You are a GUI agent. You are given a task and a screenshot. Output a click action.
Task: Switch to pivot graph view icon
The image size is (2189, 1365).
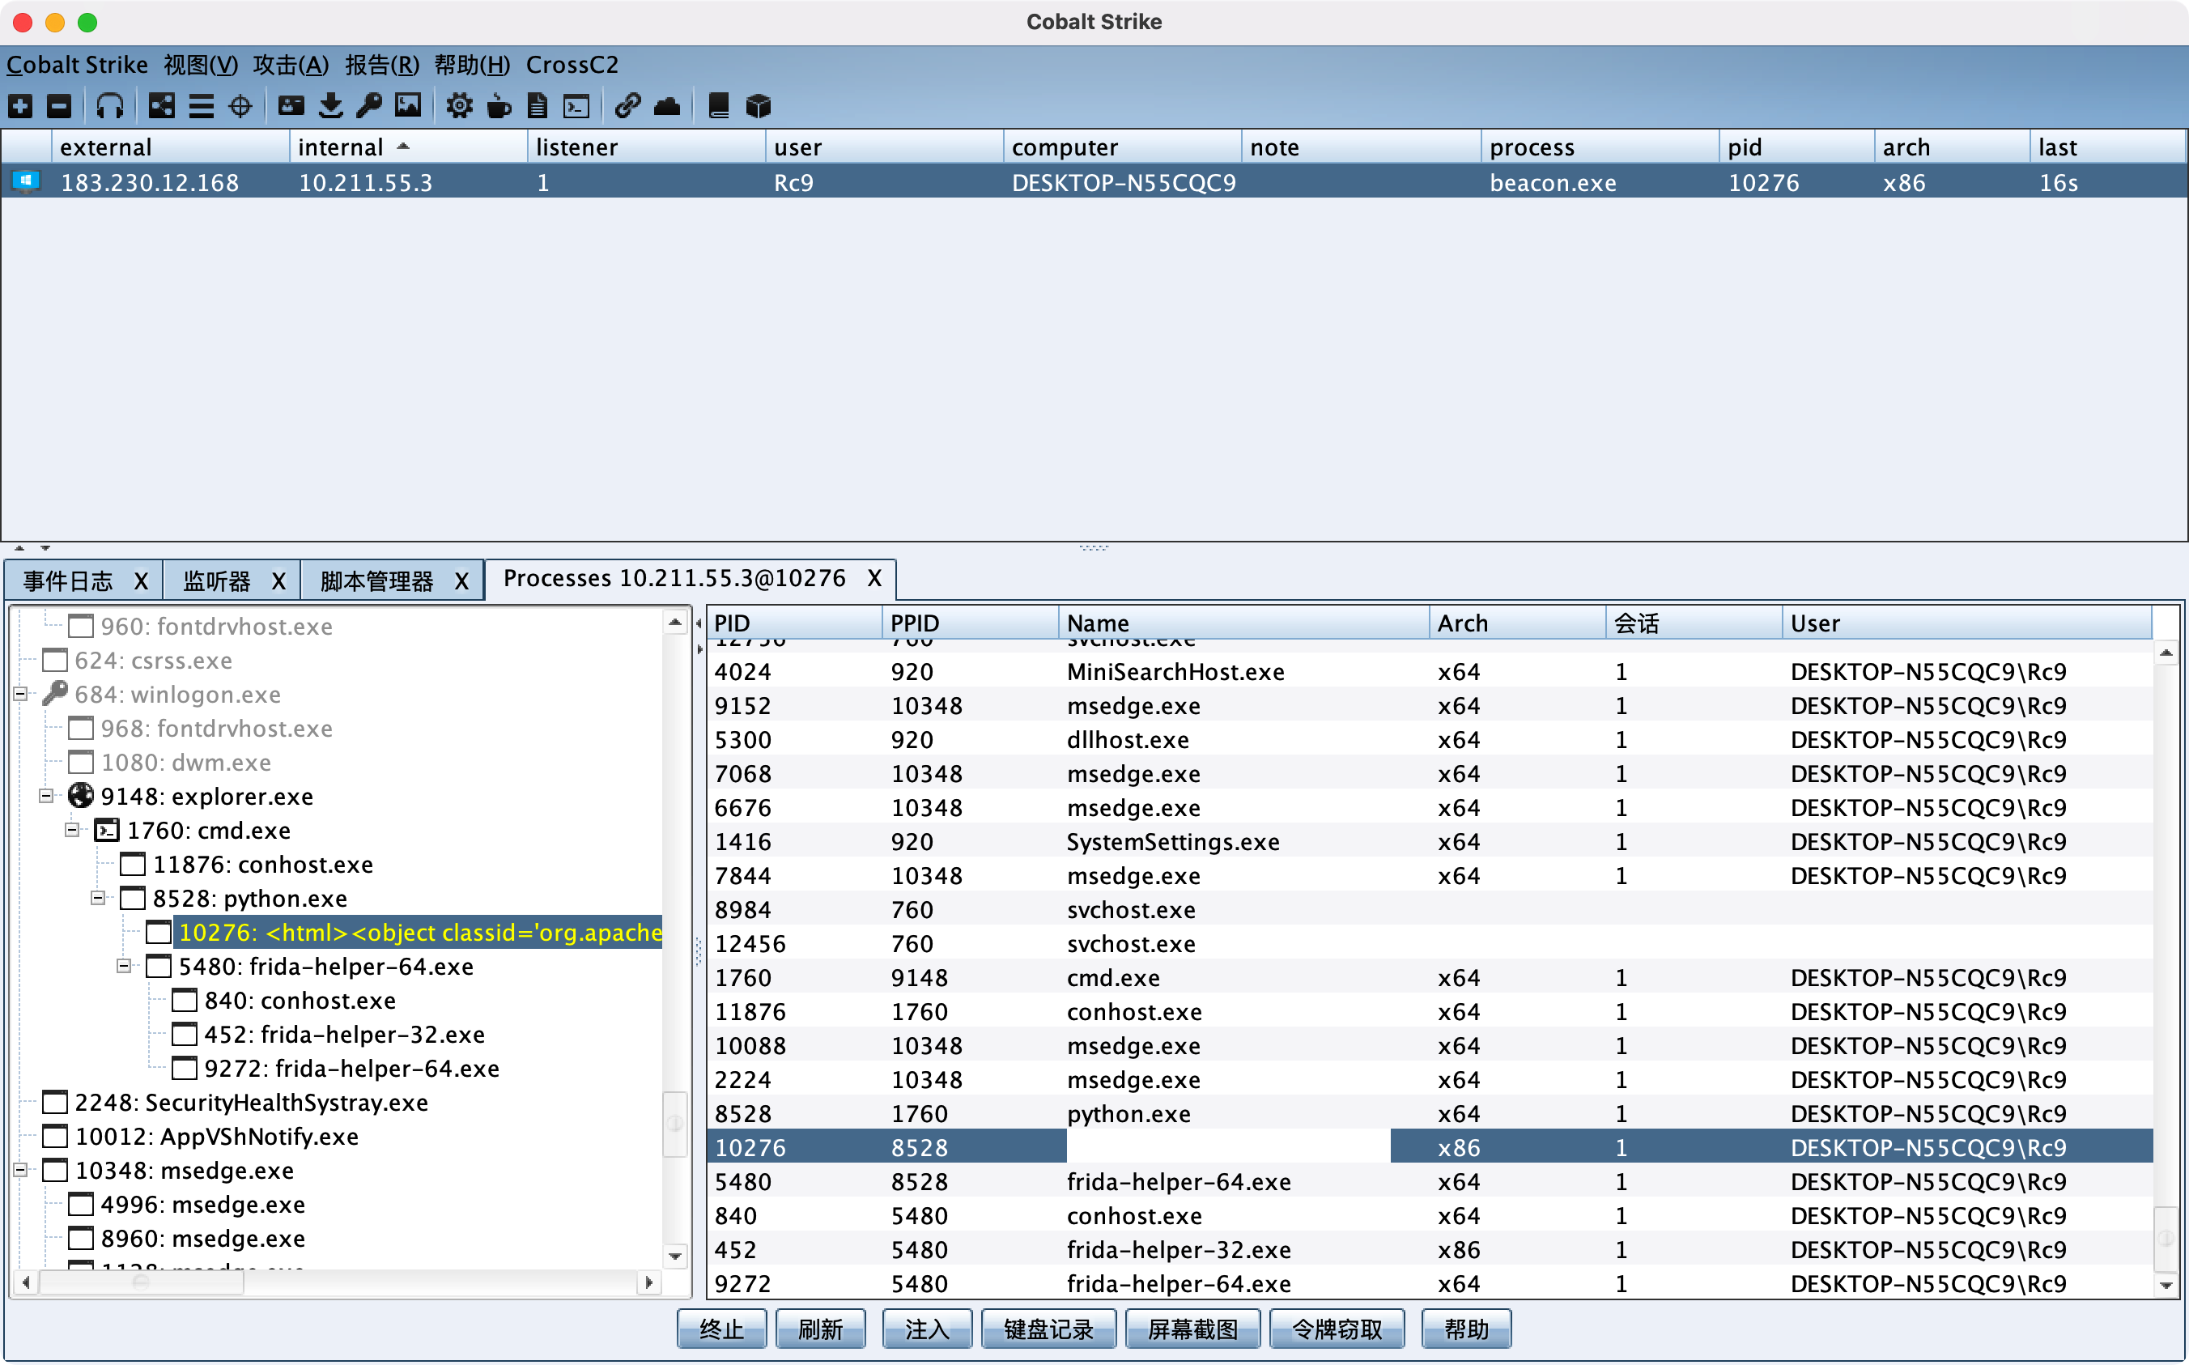pyautogui.click(x=162, y=107)
